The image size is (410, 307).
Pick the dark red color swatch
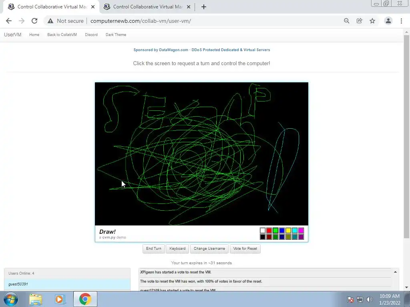tap(269, 237)
